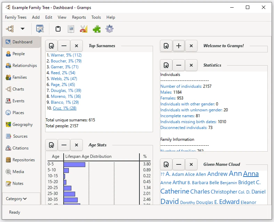Go to the People view
274x222 pixels.
(x=21, y=54)
